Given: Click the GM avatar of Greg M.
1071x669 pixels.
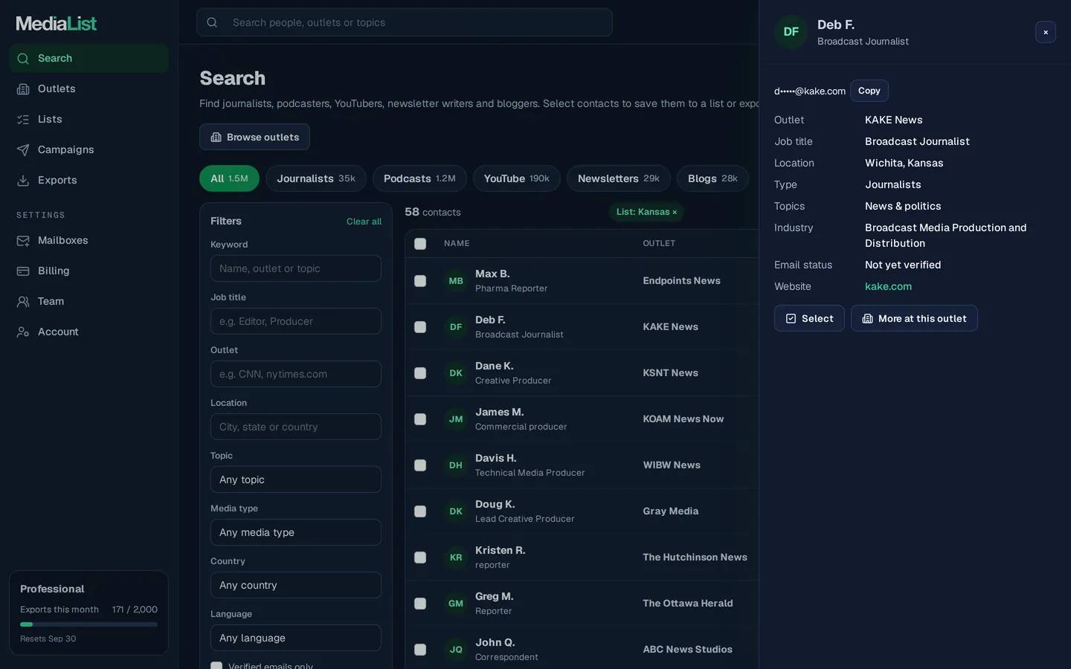Looking at the screenshot, I should tap(456, 604).
